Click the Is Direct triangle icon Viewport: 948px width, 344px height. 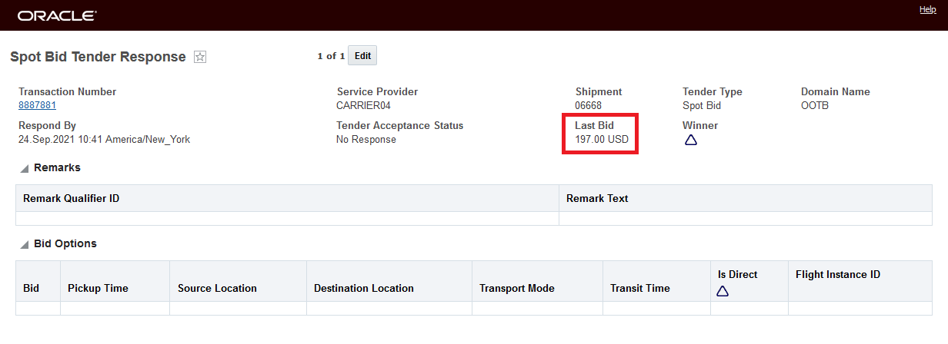coord(722,291)
